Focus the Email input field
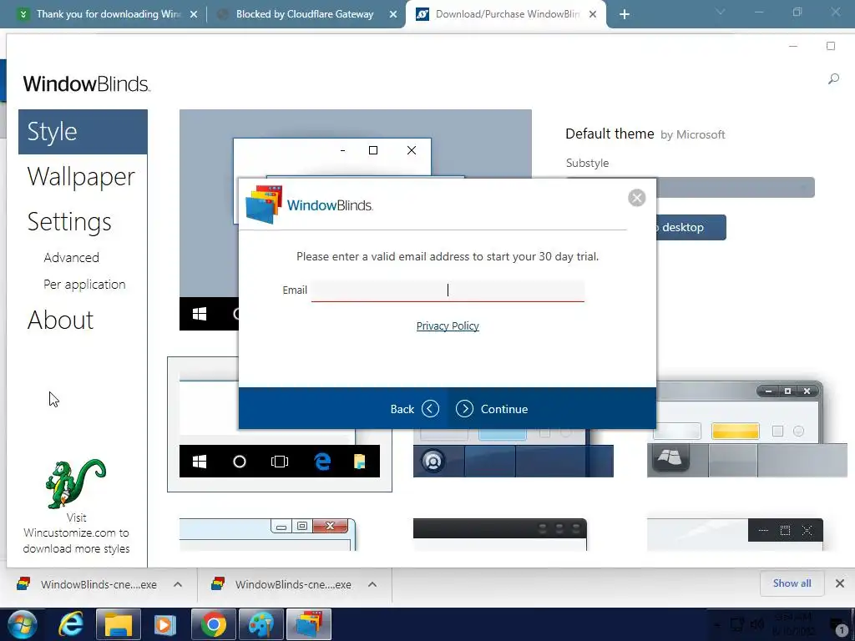 tap(448, 290)
